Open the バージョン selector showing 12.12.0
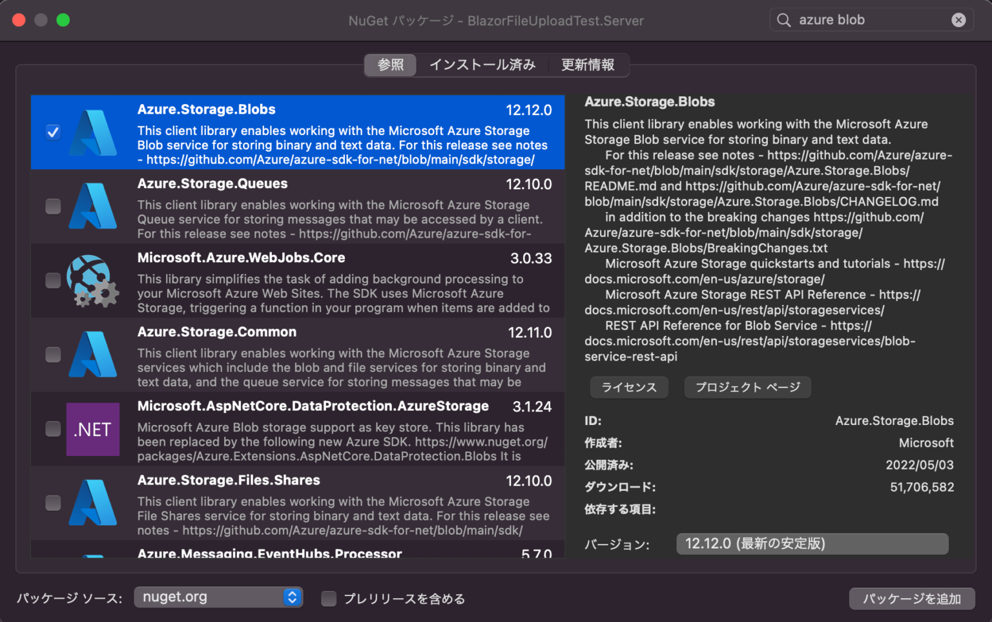This screenshot has width=992, height=622. (812, 544)
